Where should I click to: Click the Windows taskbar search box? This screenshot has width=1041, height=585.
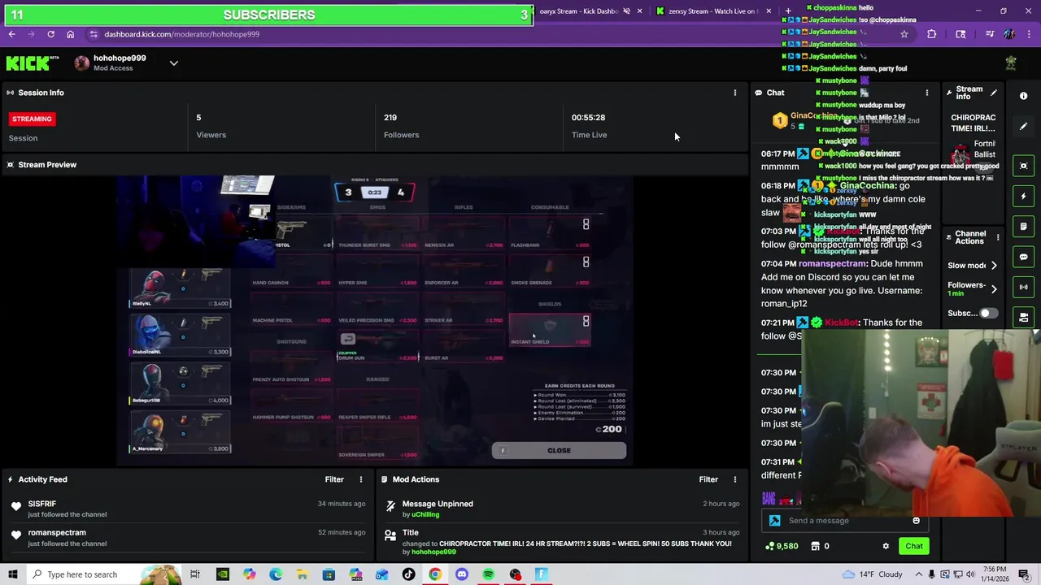(x=104, y=574)
